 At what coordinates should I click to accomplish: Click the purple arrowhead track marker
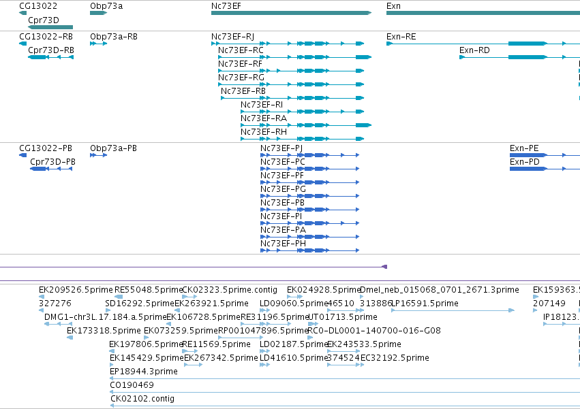point(384,267)
